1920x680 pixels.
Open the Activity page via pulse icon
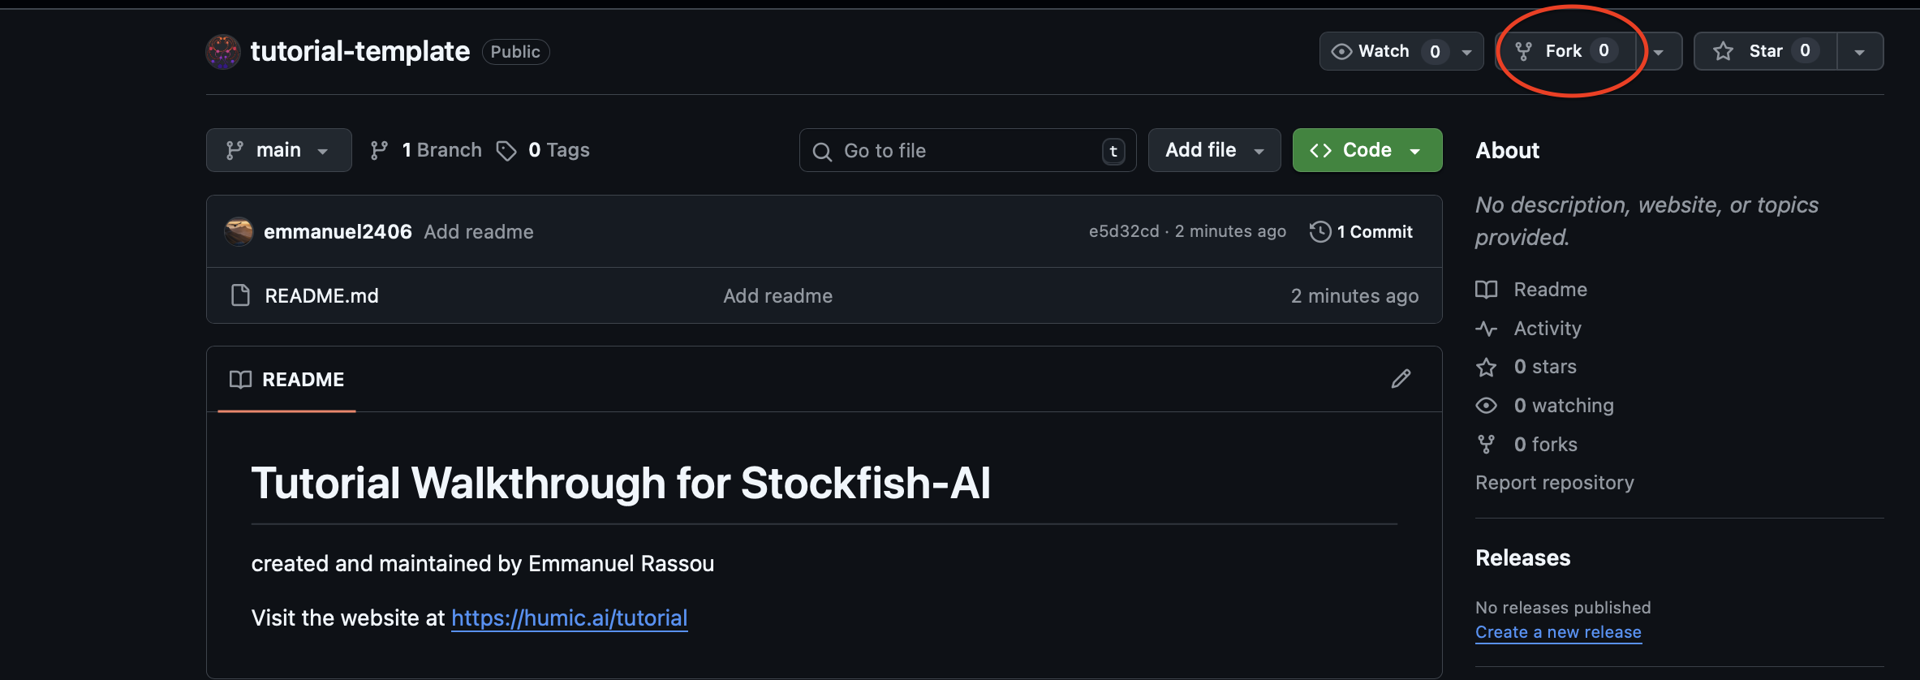[1486, 328]
